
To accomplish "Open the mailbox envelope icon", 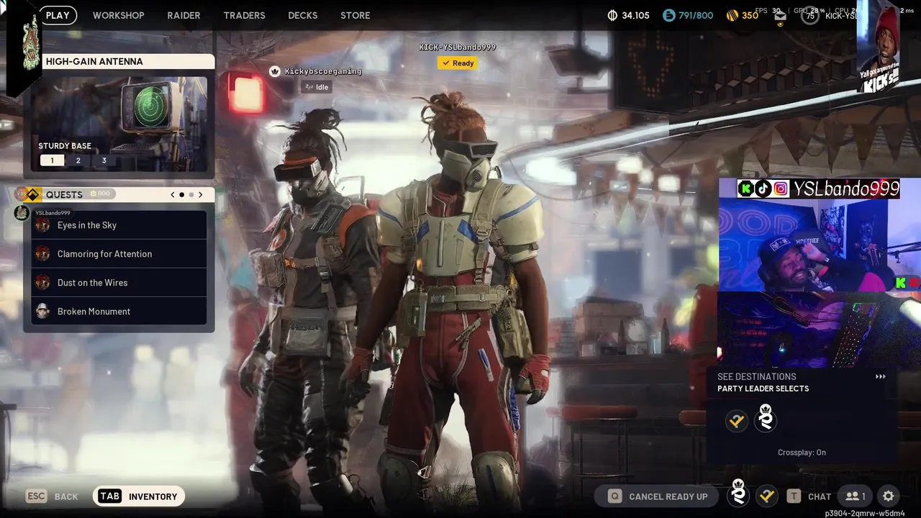I will [781, 17].
